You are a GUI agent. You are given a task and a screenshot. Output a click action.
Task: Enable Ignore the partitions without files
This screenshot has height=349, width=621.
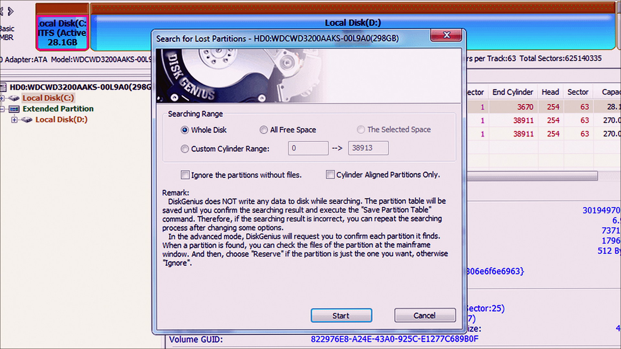click(185, 175)
